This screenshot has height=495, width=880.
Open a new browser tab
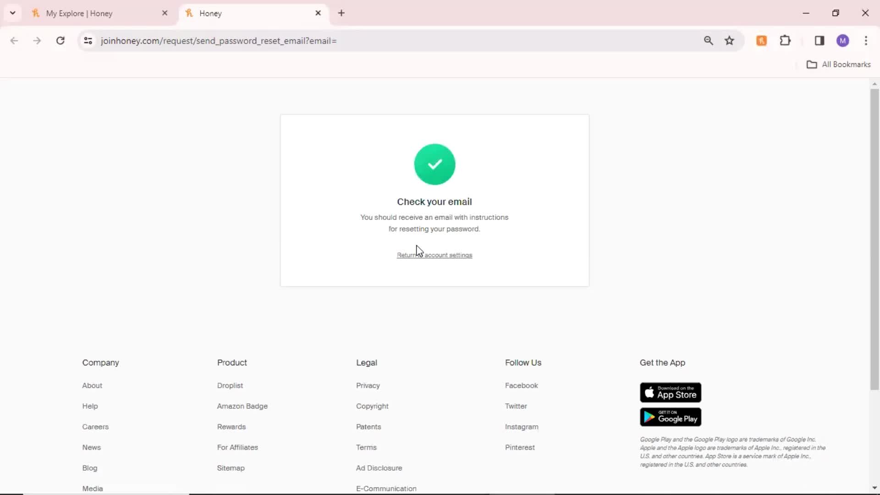click(341, 13)
